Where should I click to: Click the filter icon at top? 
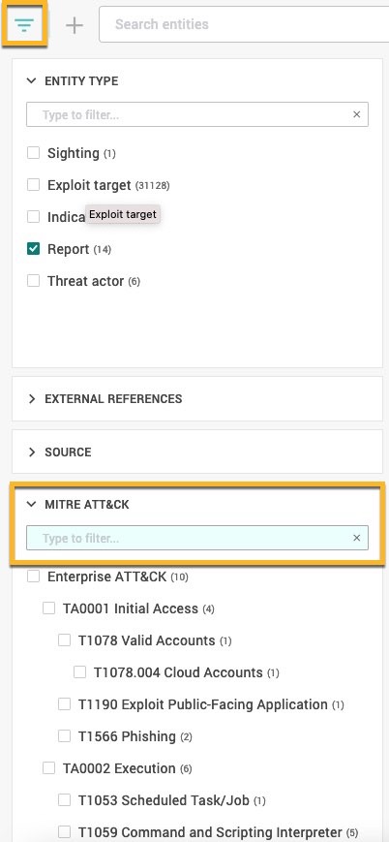coord(24,24)
